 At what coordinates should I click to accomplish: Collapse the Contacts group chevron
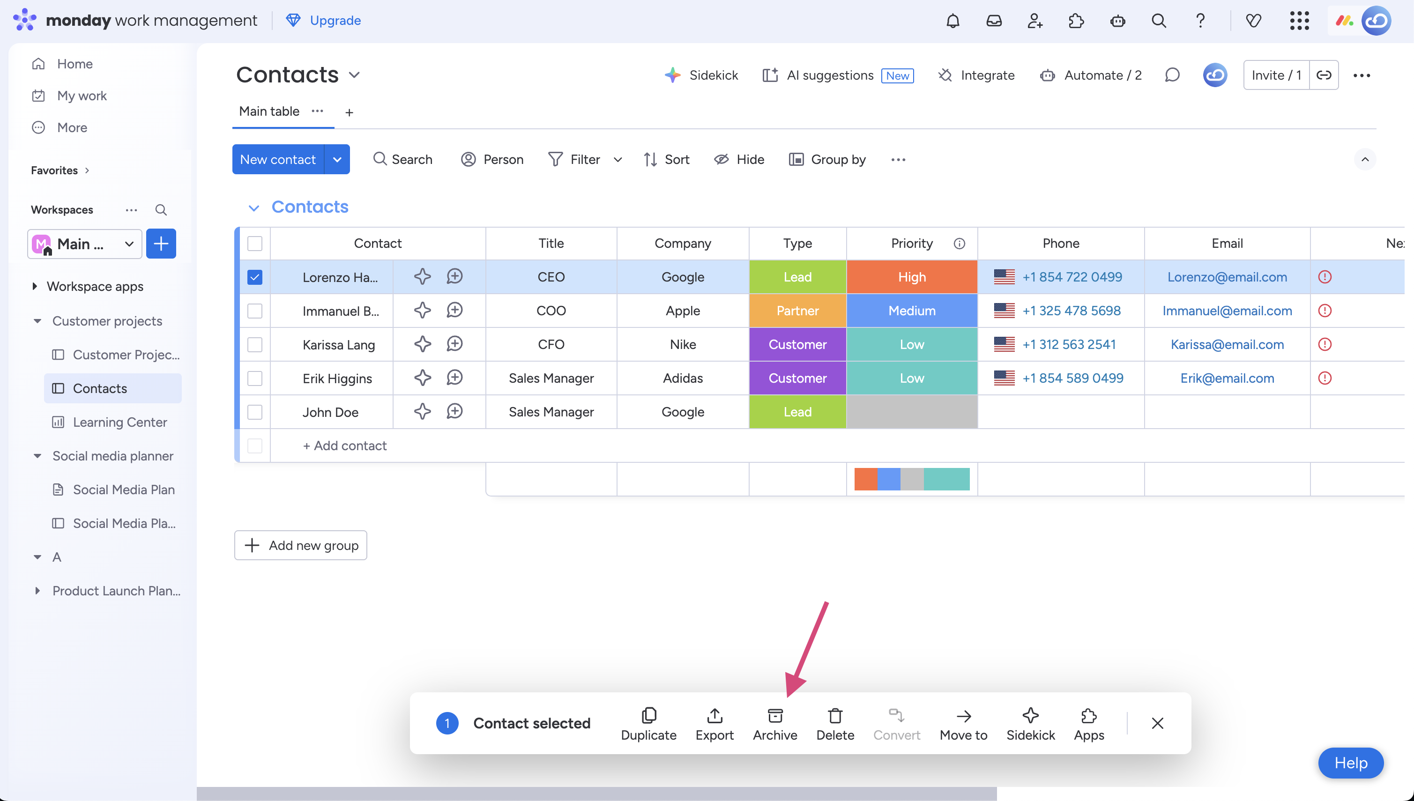253,208
